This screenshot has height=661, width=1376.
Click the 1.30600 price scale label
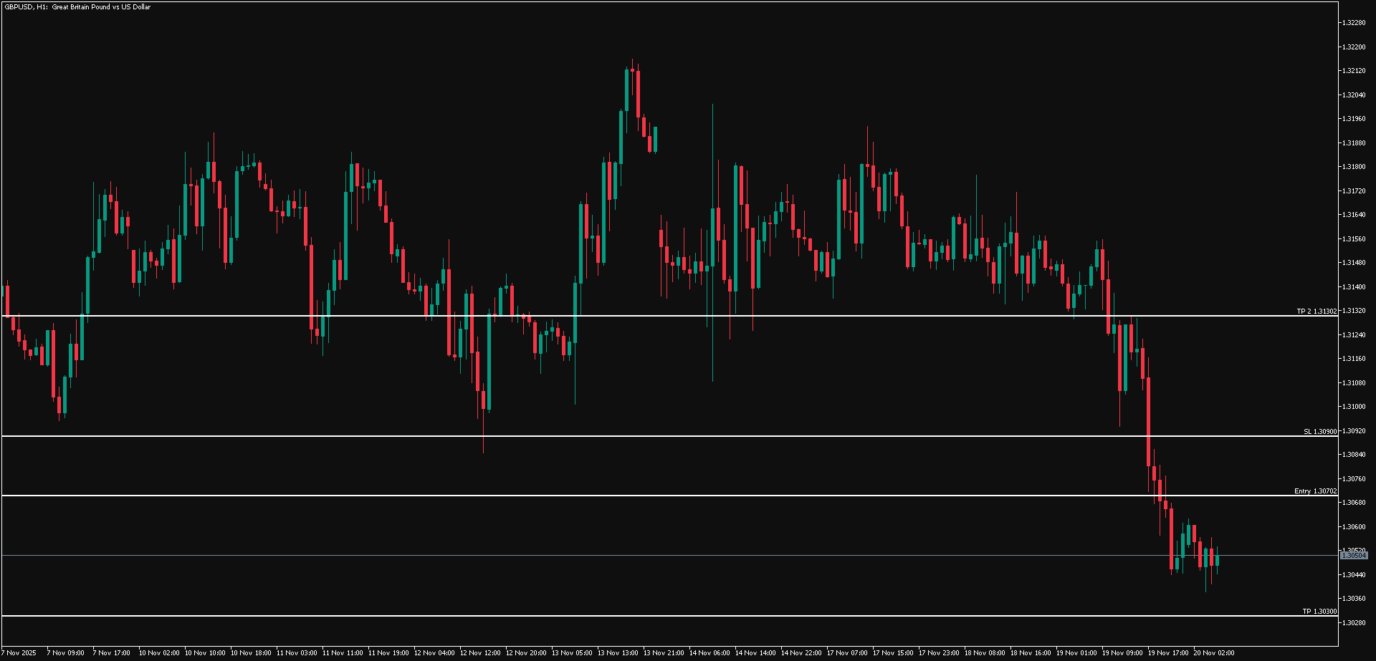(x=1354, y=527)
